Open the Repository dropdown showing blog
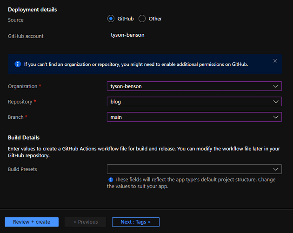The height and width of the screenshot is (233, 293). tap(194, 102)
